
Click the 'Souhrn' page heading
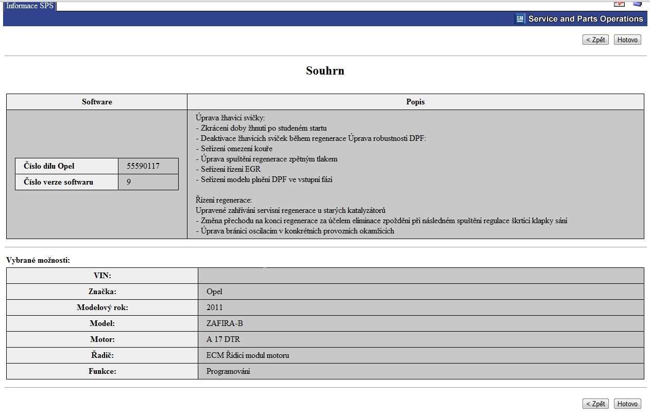[325, 71]
